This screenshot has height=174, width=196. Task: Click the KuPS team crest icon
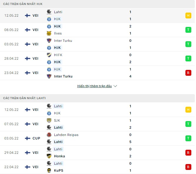click(49, 170)
